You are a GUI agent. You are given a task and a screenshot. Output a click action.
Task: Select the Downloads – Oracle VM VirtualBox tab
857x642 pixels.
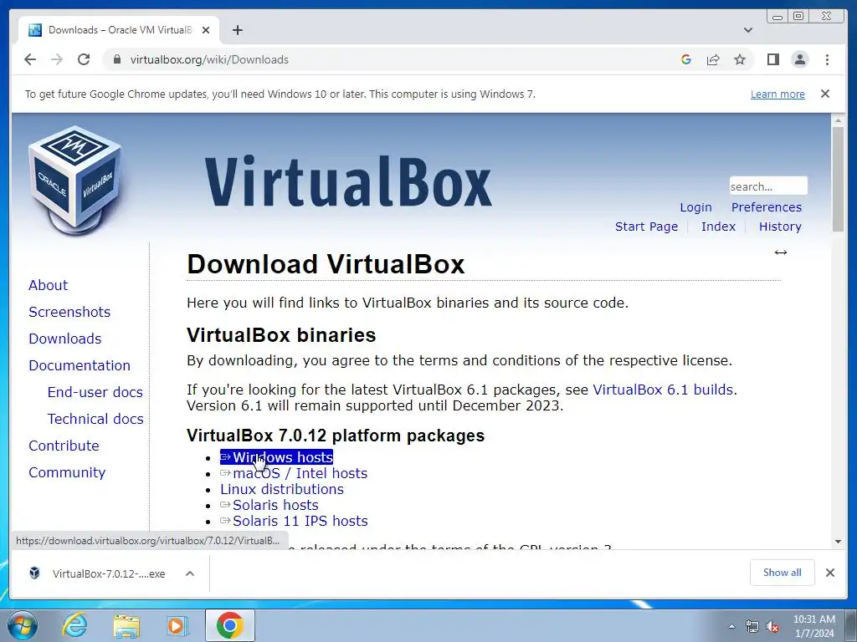coord(119,30)
